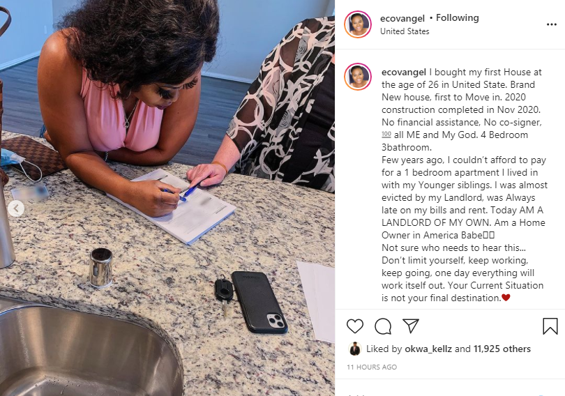This screenshot has height=396, width=565.
Task: Open United States location link
Action: 405,31
